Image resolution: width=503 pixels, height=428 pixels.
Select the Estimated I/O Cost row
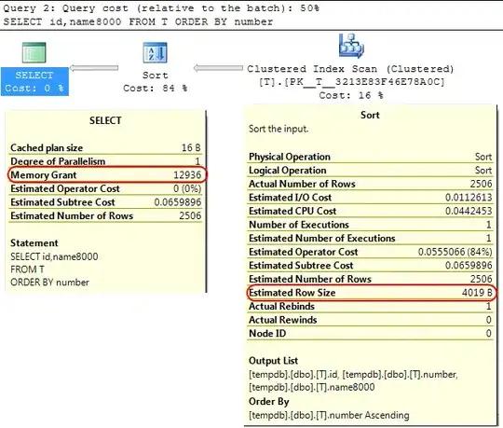pyautogui.click(x=371, y=198)
